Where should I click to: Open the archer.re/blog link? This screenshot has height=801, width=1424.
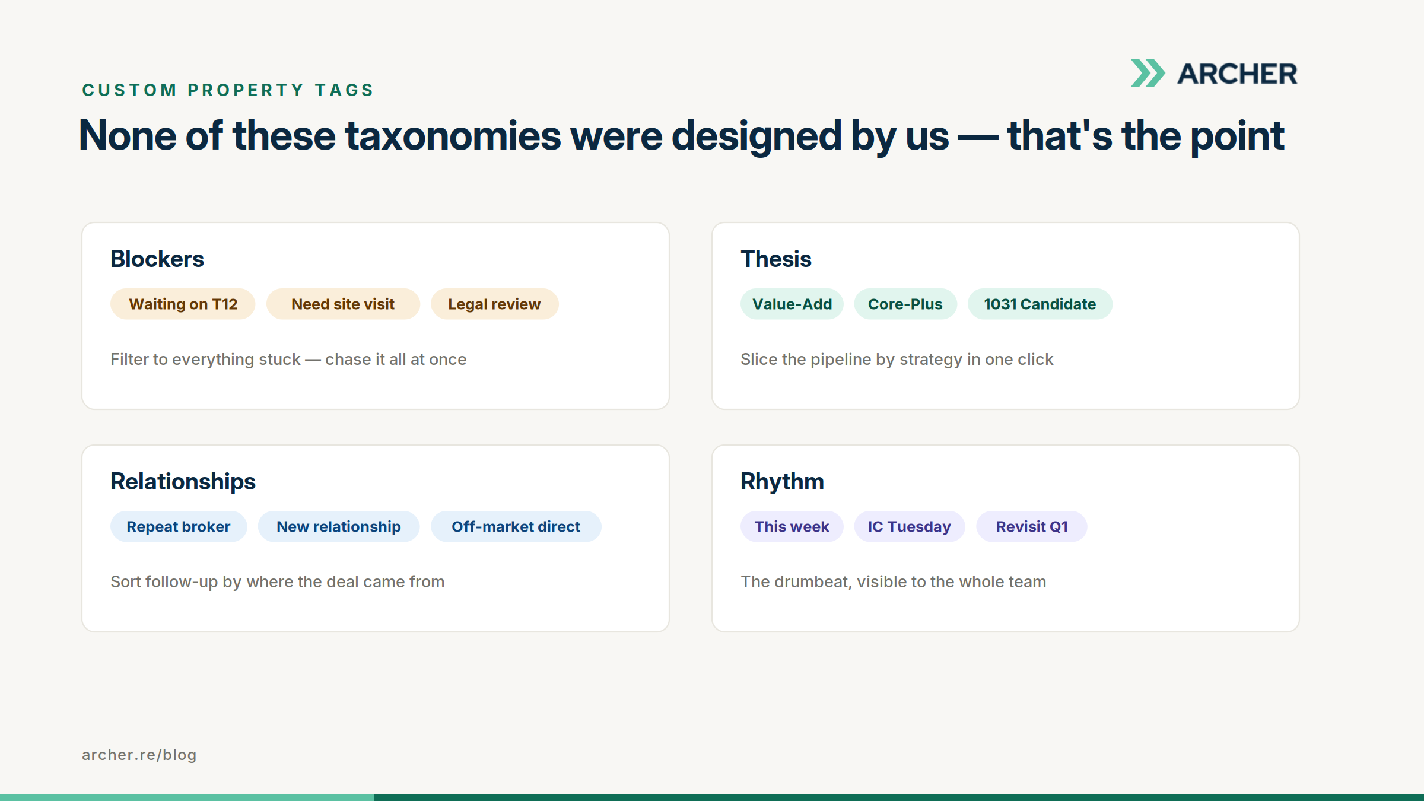click(139, 755)
